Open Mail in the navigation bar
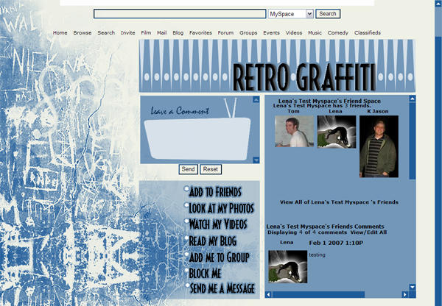This screenshot has height=306, width=442. coord(162,32)
